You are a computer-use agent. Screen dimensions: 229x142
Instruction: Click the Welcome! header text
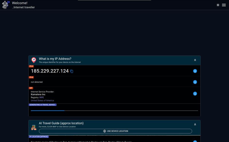click(x=20, y=3)
